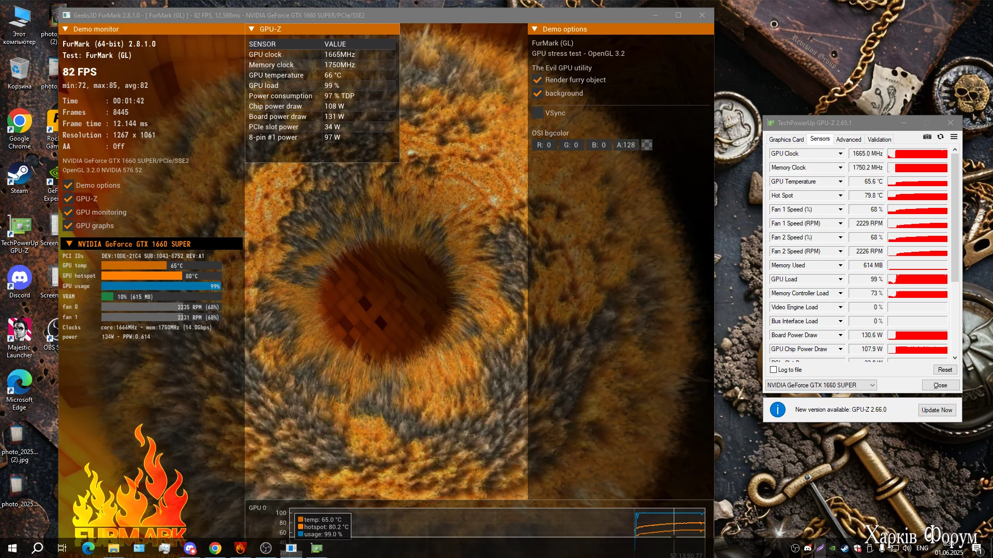Image resolution: width=993 pixels, height=558 pixels.
Task: Open the Board Power Draw sensor dropdown
Action: [840, 335]
